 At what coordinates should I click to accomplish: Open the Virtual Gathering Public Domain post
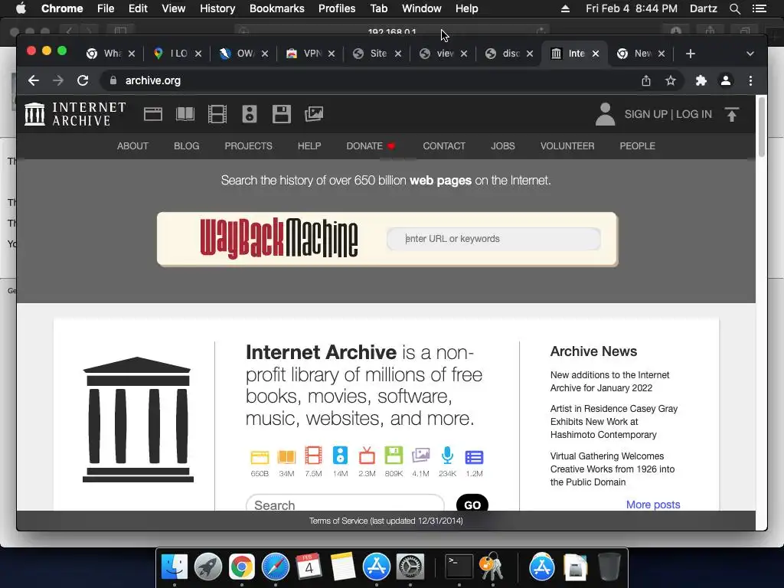[x=612, y=469]
